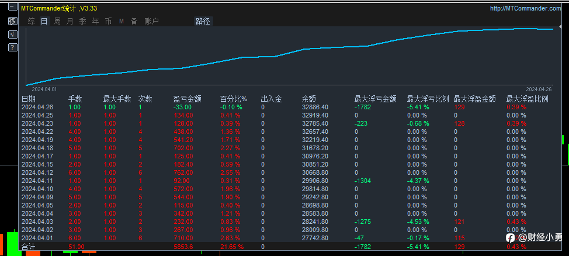Screen dimensions: 569x256
Task: Open the 备 notes tab
Action: [x=134, y=22]
